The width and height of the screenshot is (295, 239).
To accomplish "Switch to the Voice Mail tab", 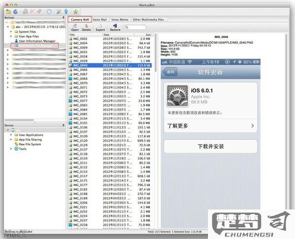I will pyautogui.click(x=99, y=19).
